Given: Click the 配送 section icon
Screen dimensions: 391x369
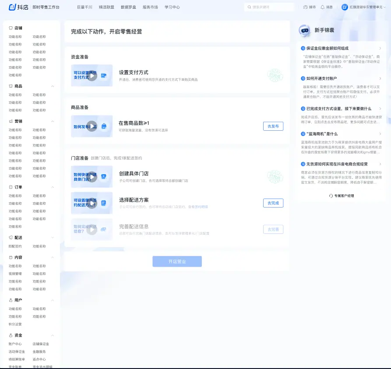Looking at the screenshot, I should [x=11, y=237].
